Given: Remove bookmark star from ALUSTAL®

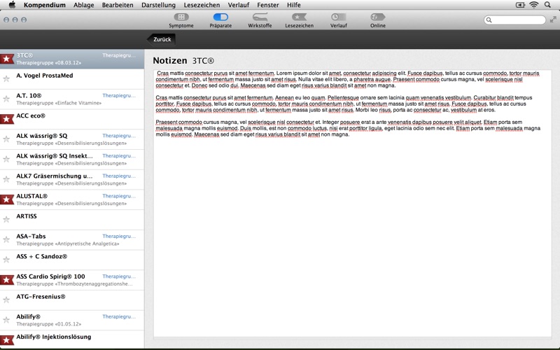Looking at the screenshot, I should 6,199.
